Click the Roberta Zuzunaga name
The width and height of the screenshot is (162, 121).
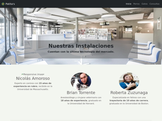coord(129,93)
